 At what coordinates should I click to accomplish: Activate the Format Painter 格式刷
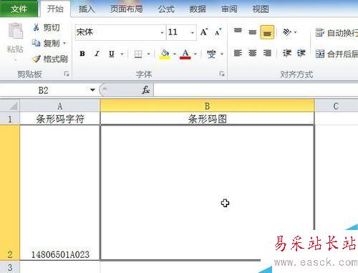pyautogui.click(x=50, y=59)
